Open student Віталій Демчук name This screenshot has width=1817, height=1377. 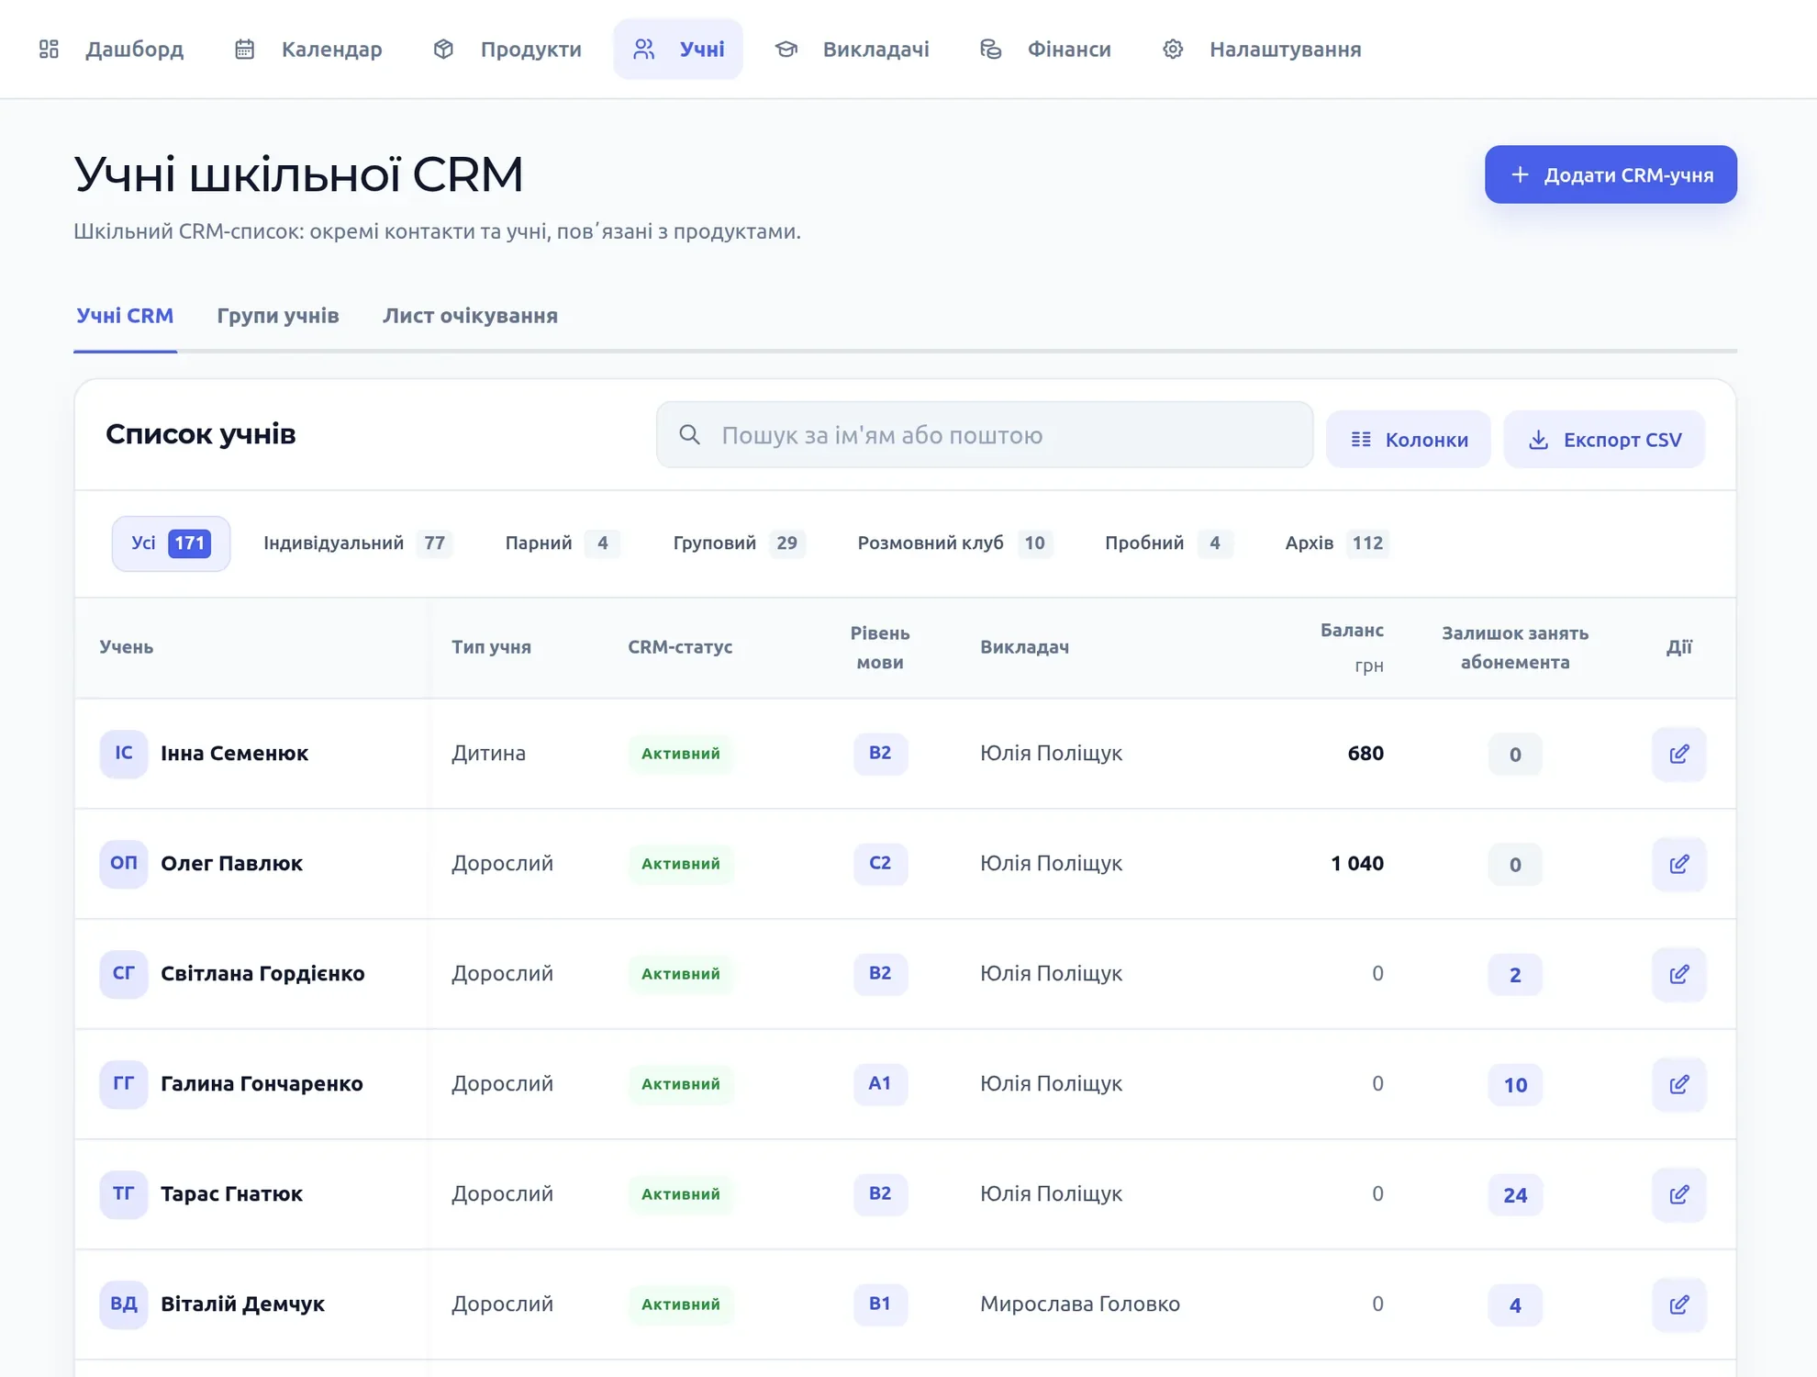242,1304
